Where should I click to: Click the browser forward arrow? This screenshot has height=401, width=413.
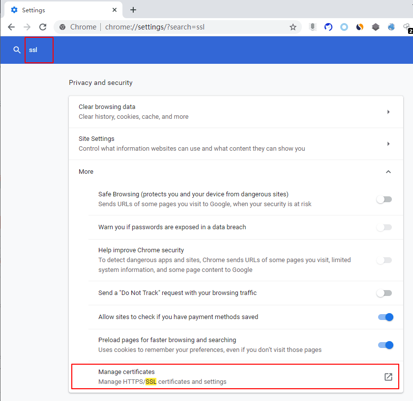coord(27,27)
